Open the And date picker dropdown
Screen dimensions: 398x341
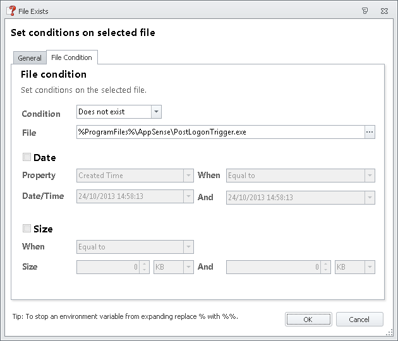tap(370, 198)
